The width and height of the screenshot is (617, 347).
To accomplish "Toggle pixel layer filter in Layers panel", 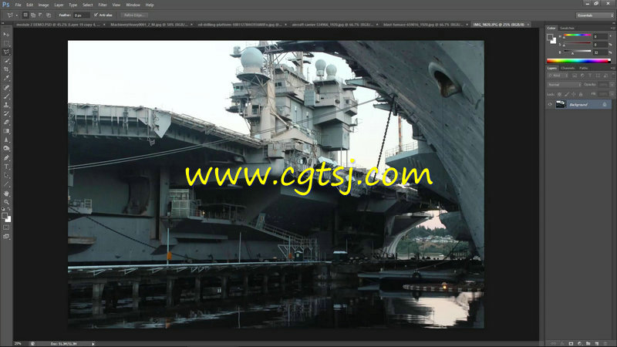I will (575, 75).
